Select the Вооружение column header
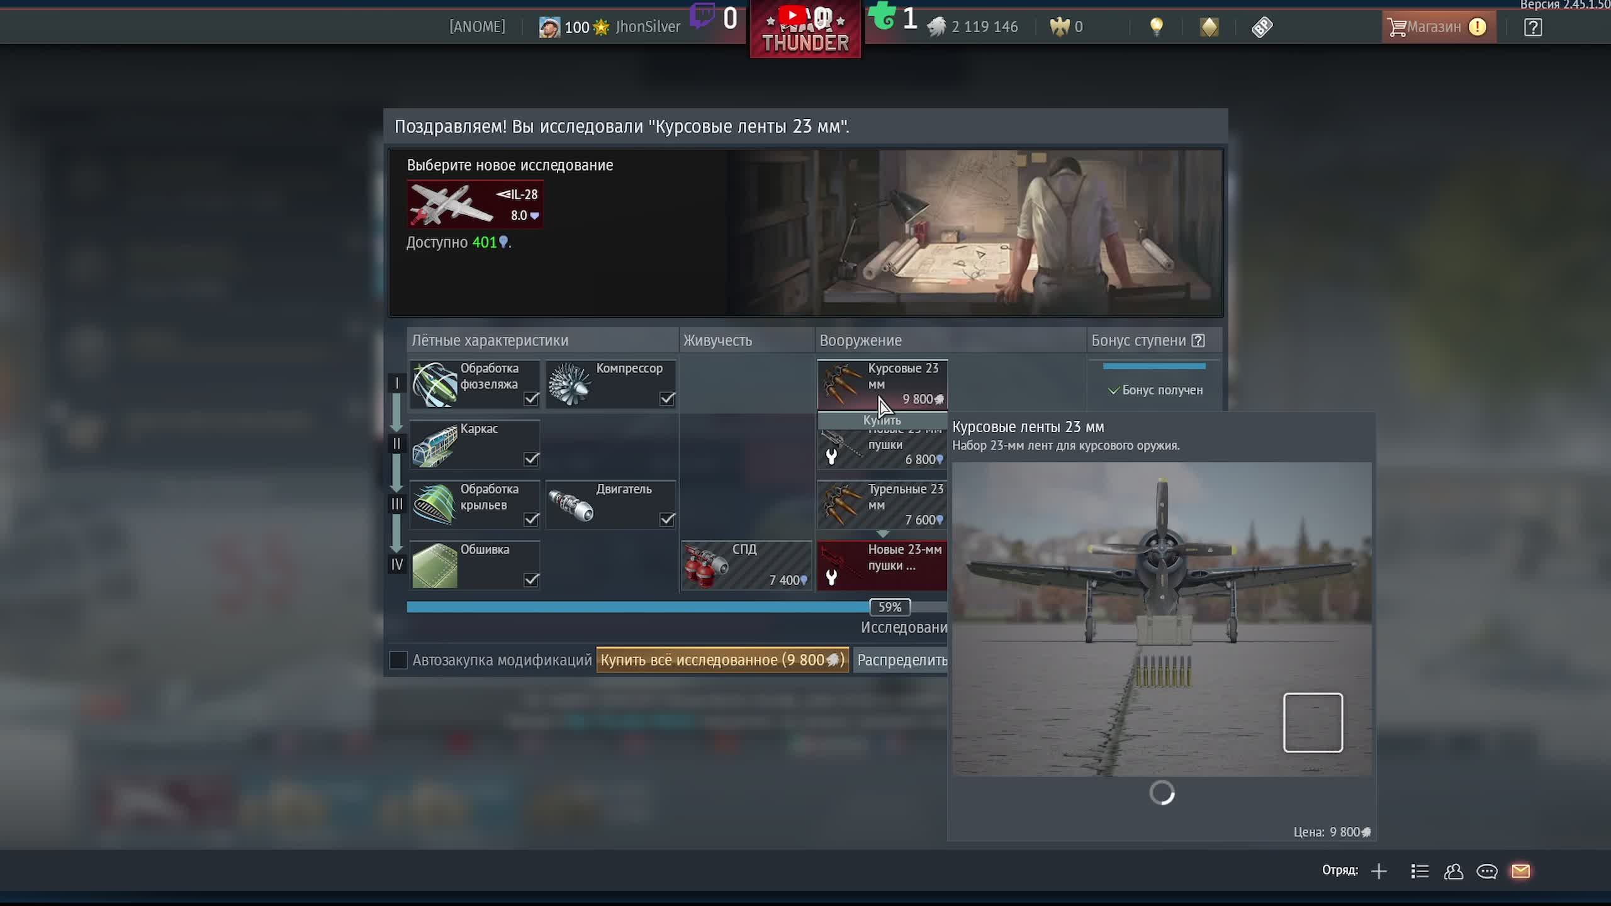Viewport: 1611px width, 906px height. [860, 340]
